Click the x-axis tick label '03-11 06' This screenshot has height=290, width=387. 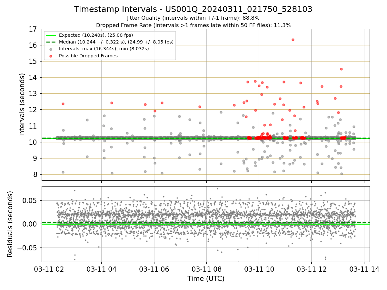click(x=154, y=269)
